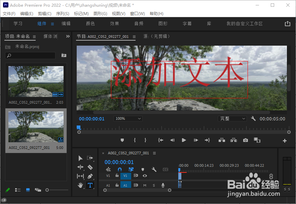This screenshot has height=204, width=296.
Task: Click the Add Marker button in program monitor
Action: (122, 140)
